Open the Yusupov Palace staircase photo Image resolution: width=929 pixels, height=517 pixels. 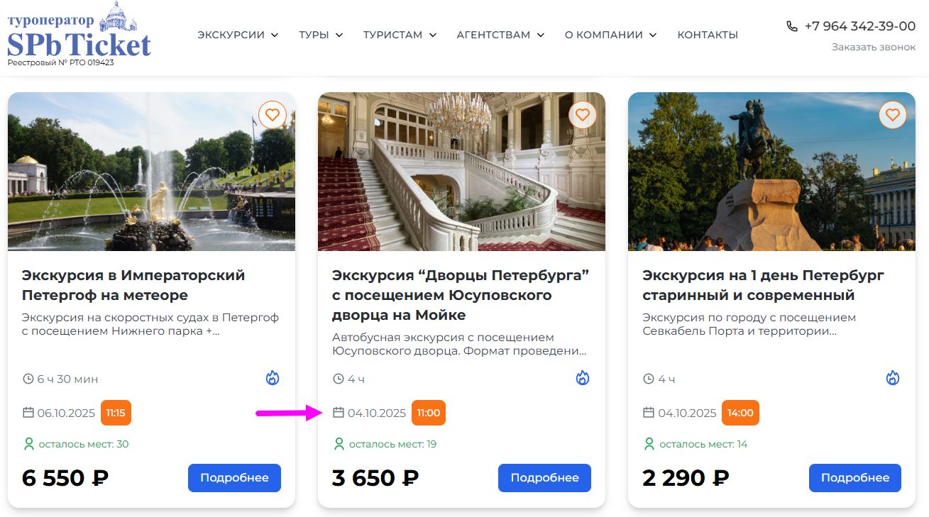coord(461,172)
